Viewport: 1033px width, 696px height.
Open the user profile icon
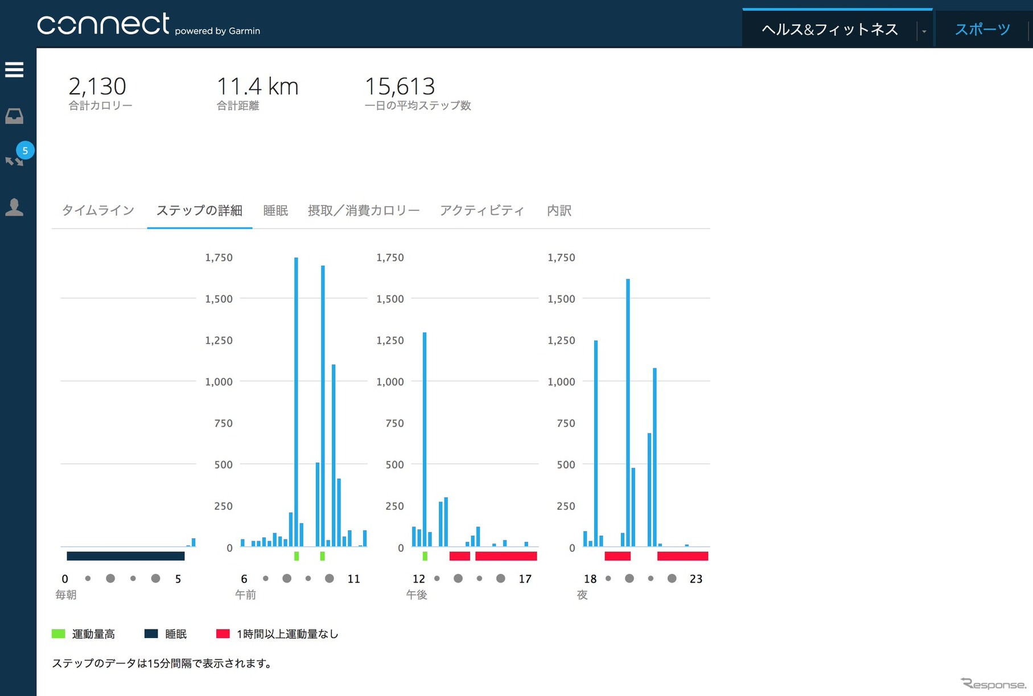14,207
